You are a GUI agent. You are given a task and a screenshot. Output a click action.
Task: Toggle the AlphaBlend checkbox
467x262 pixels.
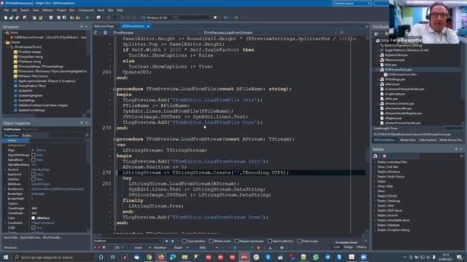click(34, 160)
